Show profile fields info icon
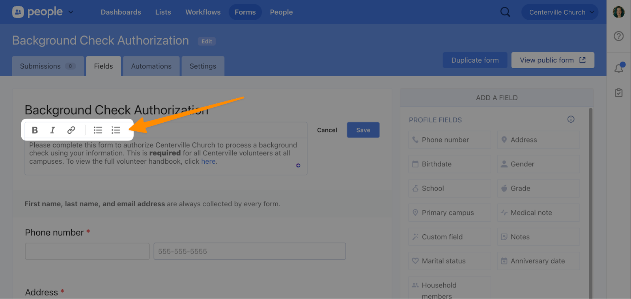This screenshot has height=299, width=631. point(571,120)
